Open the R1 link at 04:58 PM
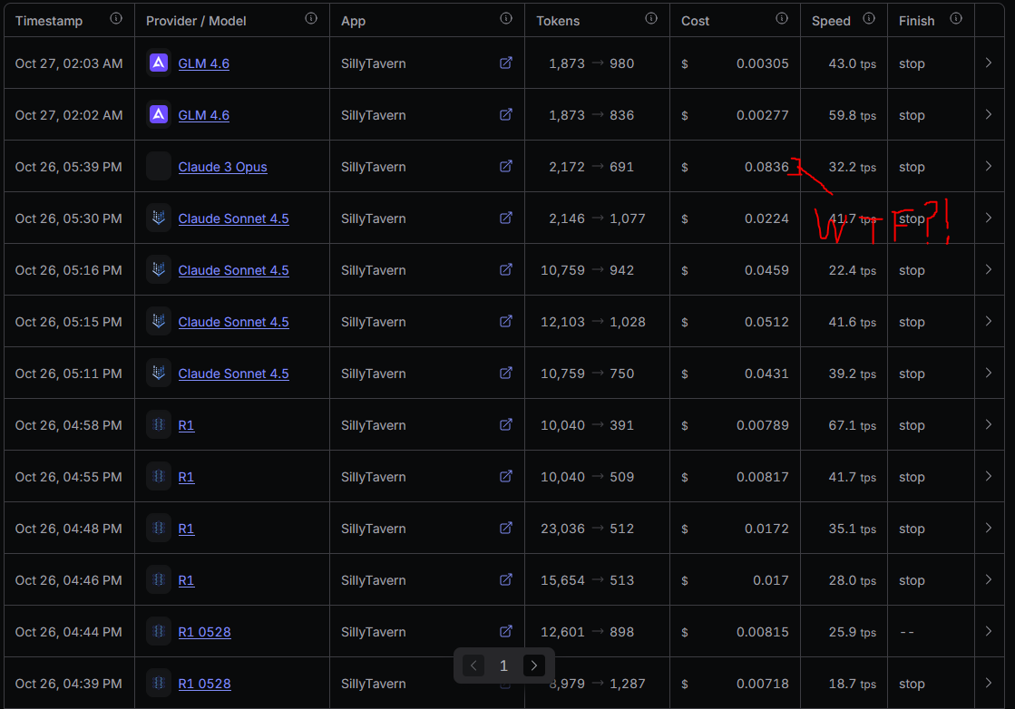This screenshot has height=709, width=1015. tap(187, 425)
